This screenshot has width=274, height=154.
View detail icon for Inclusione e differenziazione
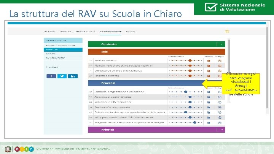click(220, 102)
